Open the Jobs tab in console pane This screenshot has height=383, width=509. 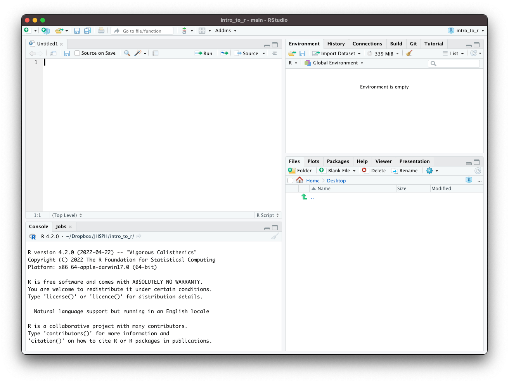pos(61,226)
